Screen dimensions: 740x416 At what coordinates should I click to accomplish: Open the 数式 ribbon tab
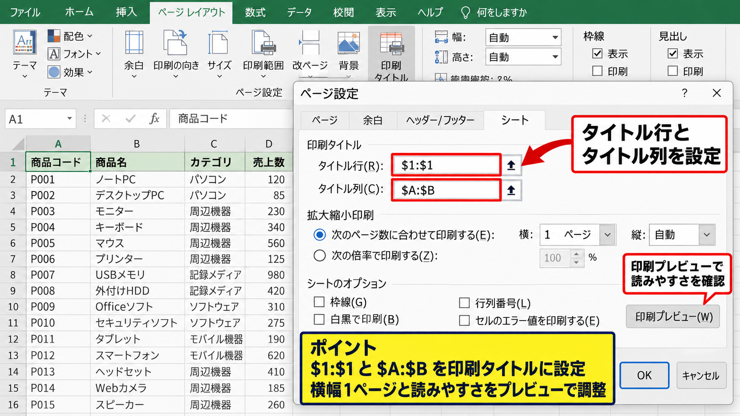coord(255,12)
